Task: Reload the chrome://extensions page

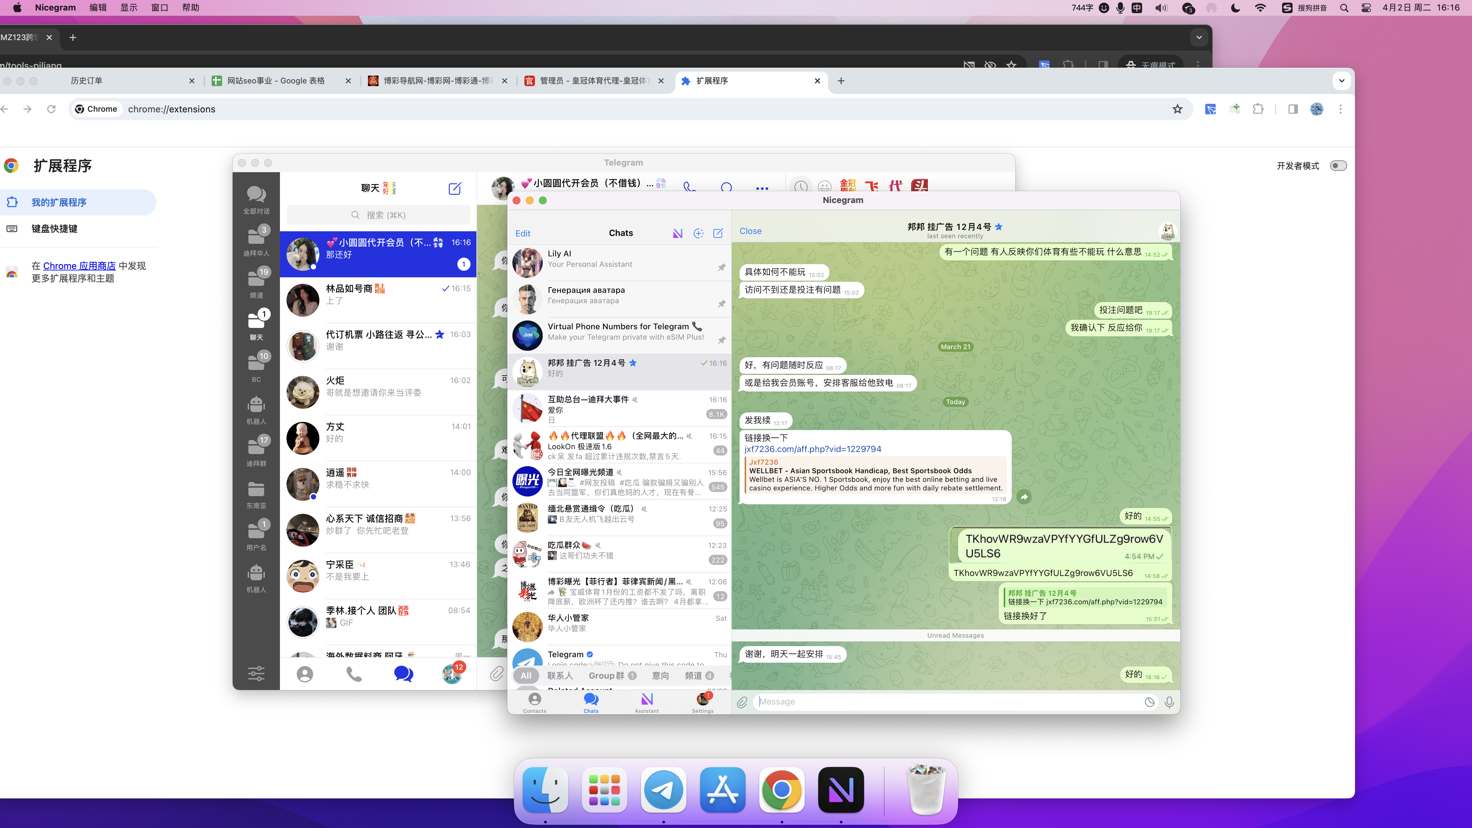Action: click(52, 109)
